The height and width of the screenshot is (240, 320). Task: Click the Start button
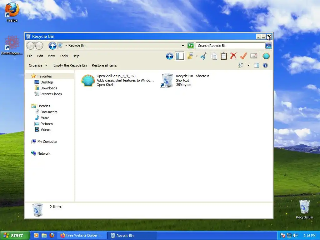pyautogui.click(x=15, y=235)
